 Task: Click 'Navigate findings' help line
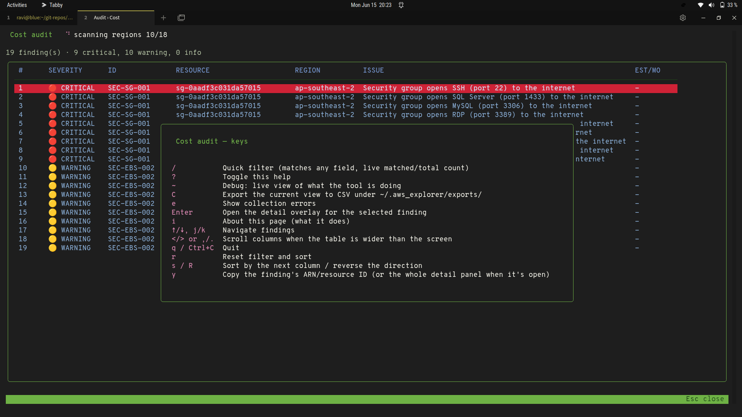click(x=259, y=230)
